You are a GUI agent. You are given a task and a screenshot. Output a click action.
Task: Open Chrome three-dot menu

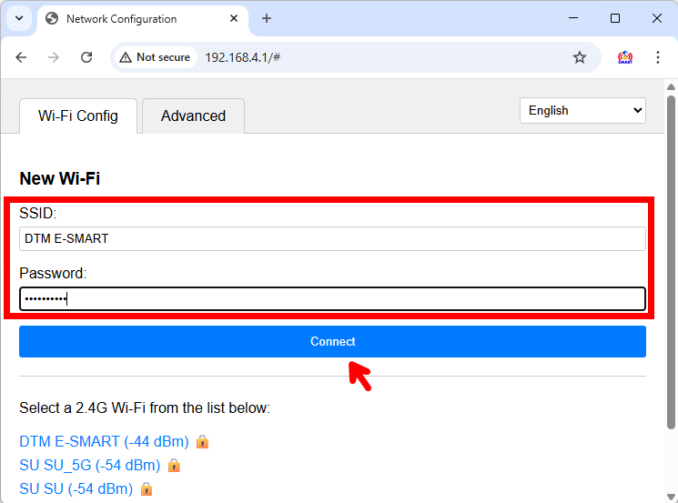[x=658, y=57]
